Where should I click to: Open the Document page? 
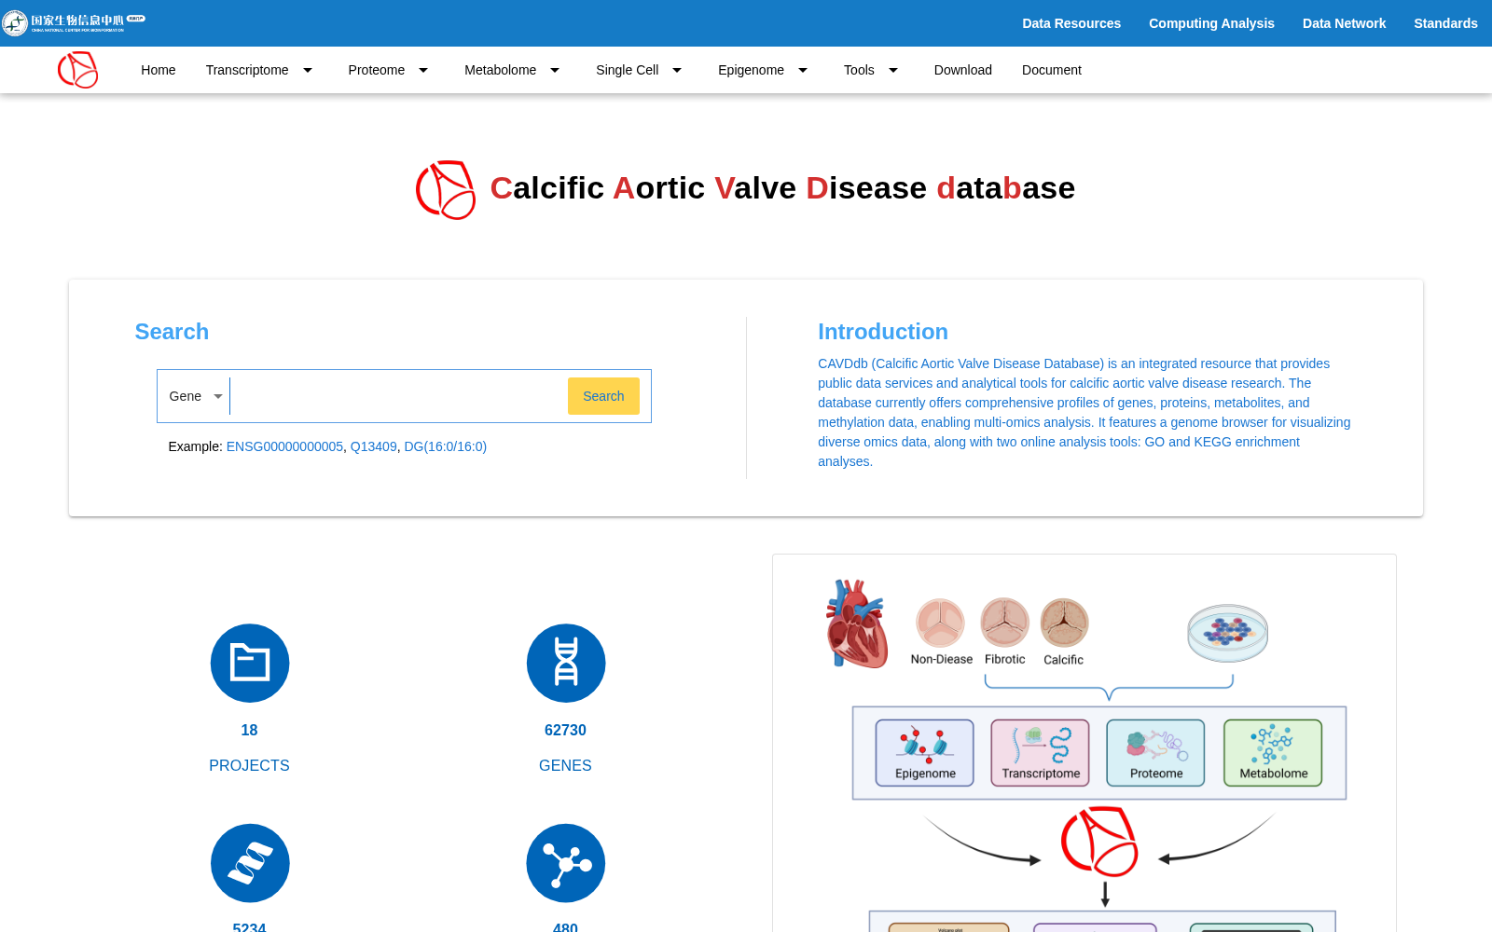[x=1052, y=70]
